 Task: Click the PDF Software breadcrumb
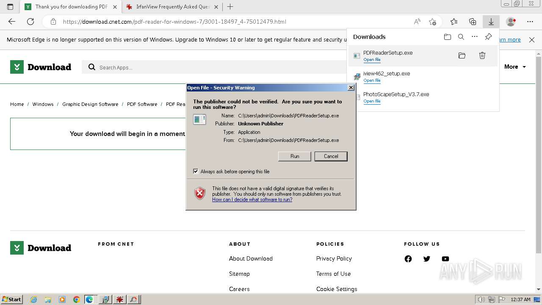pyautogui.click(x=142, y=104)
